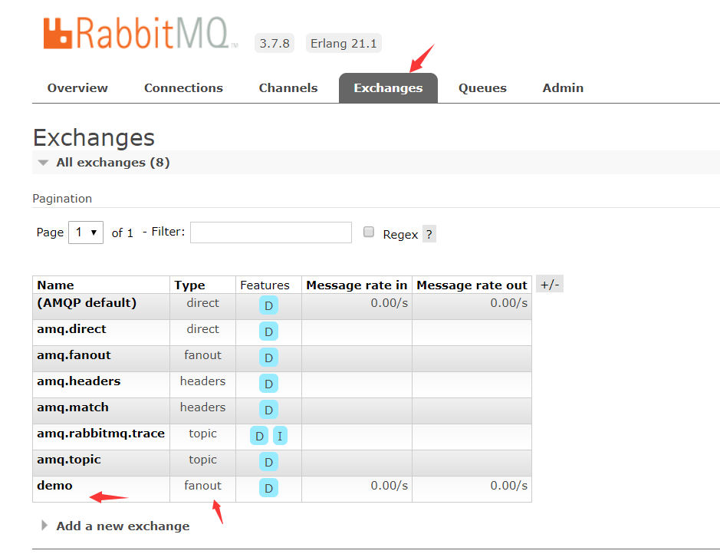Enable the Regex filter checkbox
Viewport: 720px width, 554px height.
369,232
